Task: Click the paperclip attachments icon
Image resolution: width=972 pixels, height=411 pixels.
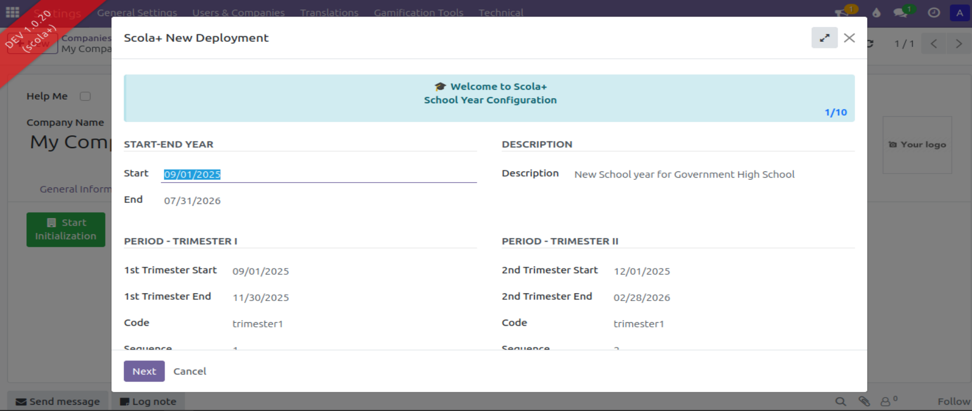Action: click(x=864, y=401)
